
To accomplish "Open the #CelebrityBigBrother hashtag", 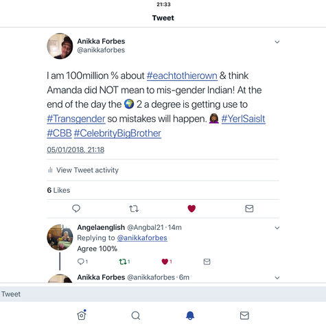I will pos(117,133).
